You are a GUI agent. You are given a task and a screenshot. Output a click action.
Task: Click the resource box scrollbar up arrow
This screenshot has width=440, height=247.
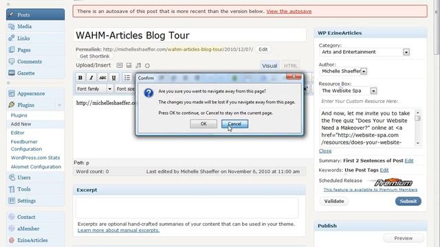click(x=418, y=113)
